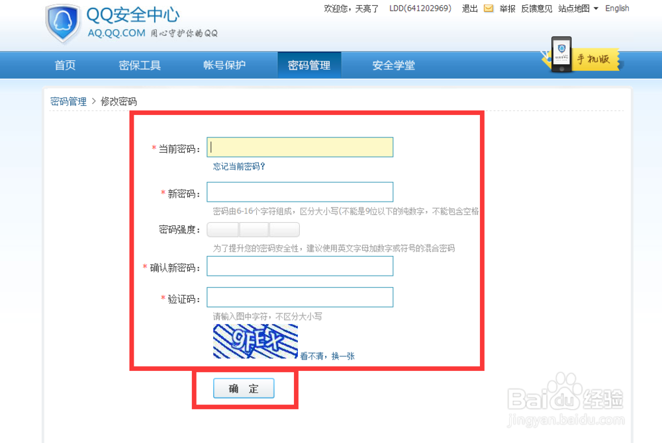The height and width of the screenshot is (443, 662).
Task: Focus the 新密码 input field
Action: tap(300, 192)
